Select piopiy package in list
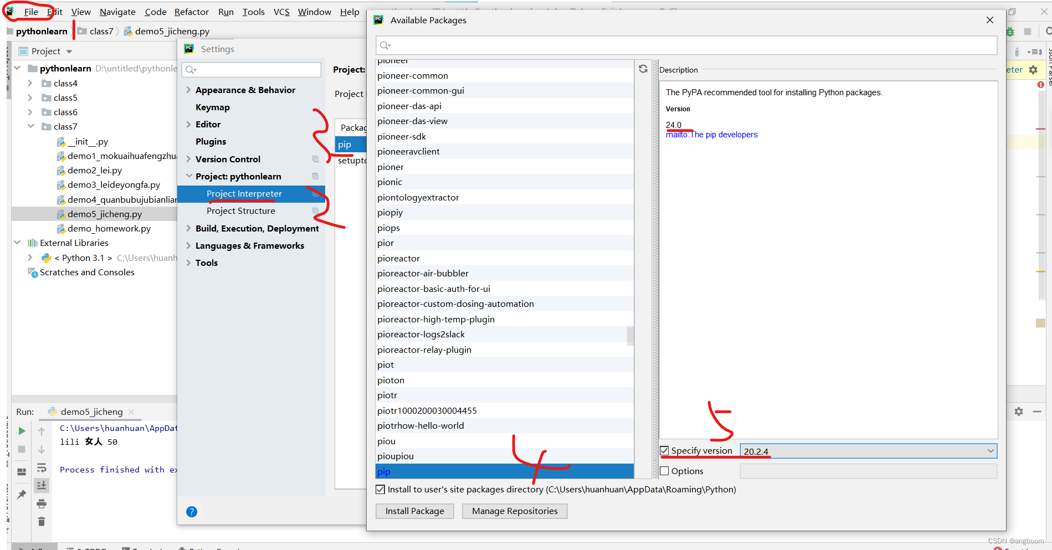Screen dimensions: 1052x550 504,213
